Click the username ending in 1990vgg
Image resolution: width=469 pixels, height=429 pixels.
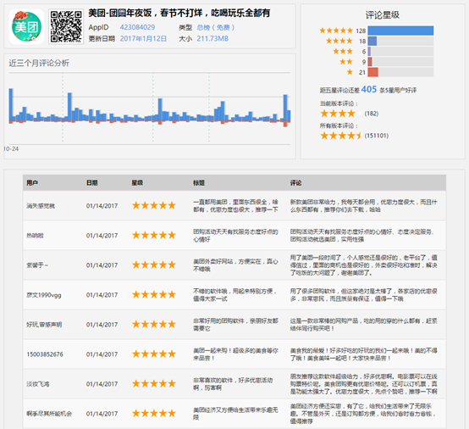pyautogui.click(x=44, y=295)
